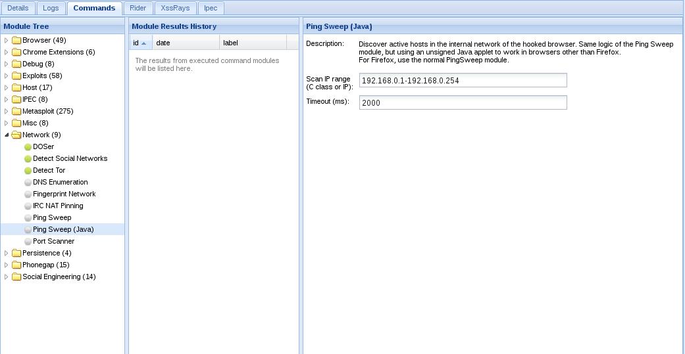Screen dimensions: 685x354
Task: Expand the Phonegap (15) node arrow
Action: click(x=6, y=265)
